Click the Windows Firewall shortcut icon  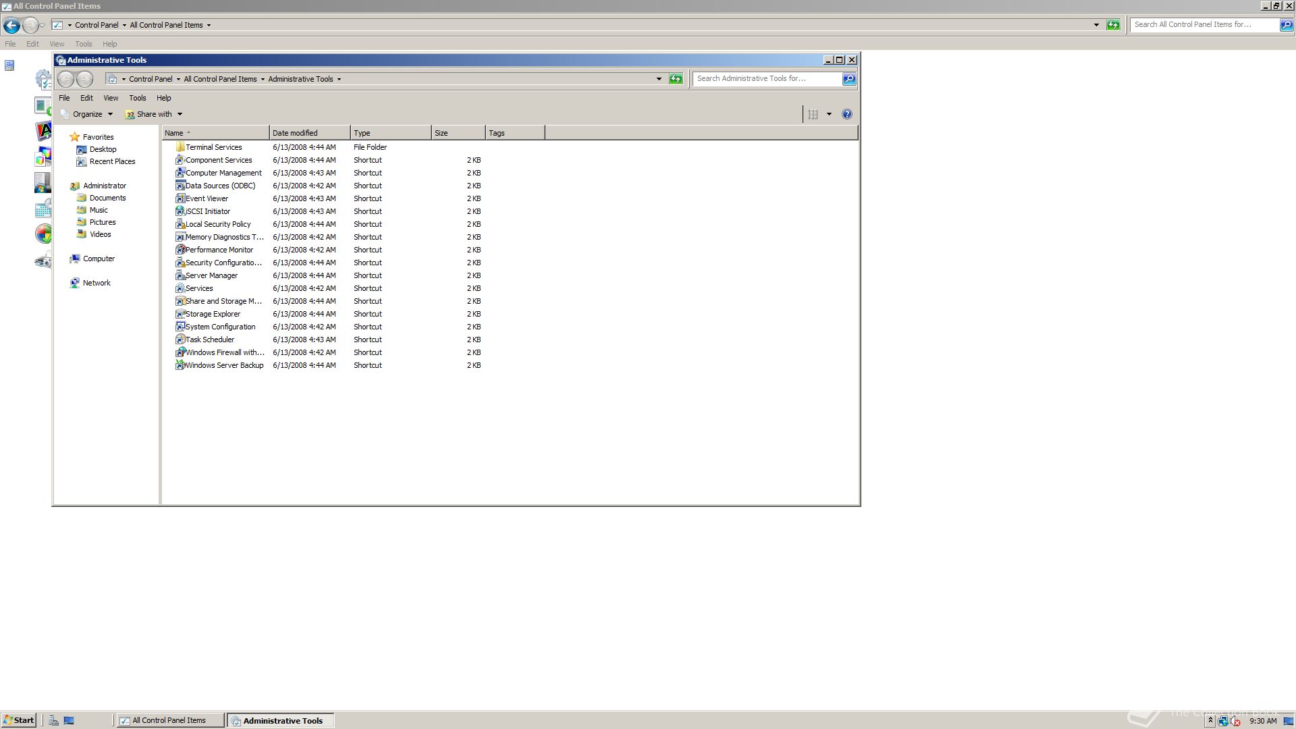coord(180,352)
